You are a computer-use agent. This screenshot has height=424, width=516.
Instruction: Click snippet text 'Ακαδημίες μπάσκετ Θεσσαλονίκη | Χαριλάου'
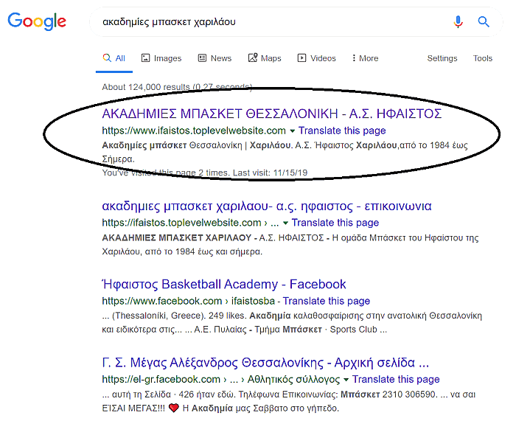coord(197,145)
